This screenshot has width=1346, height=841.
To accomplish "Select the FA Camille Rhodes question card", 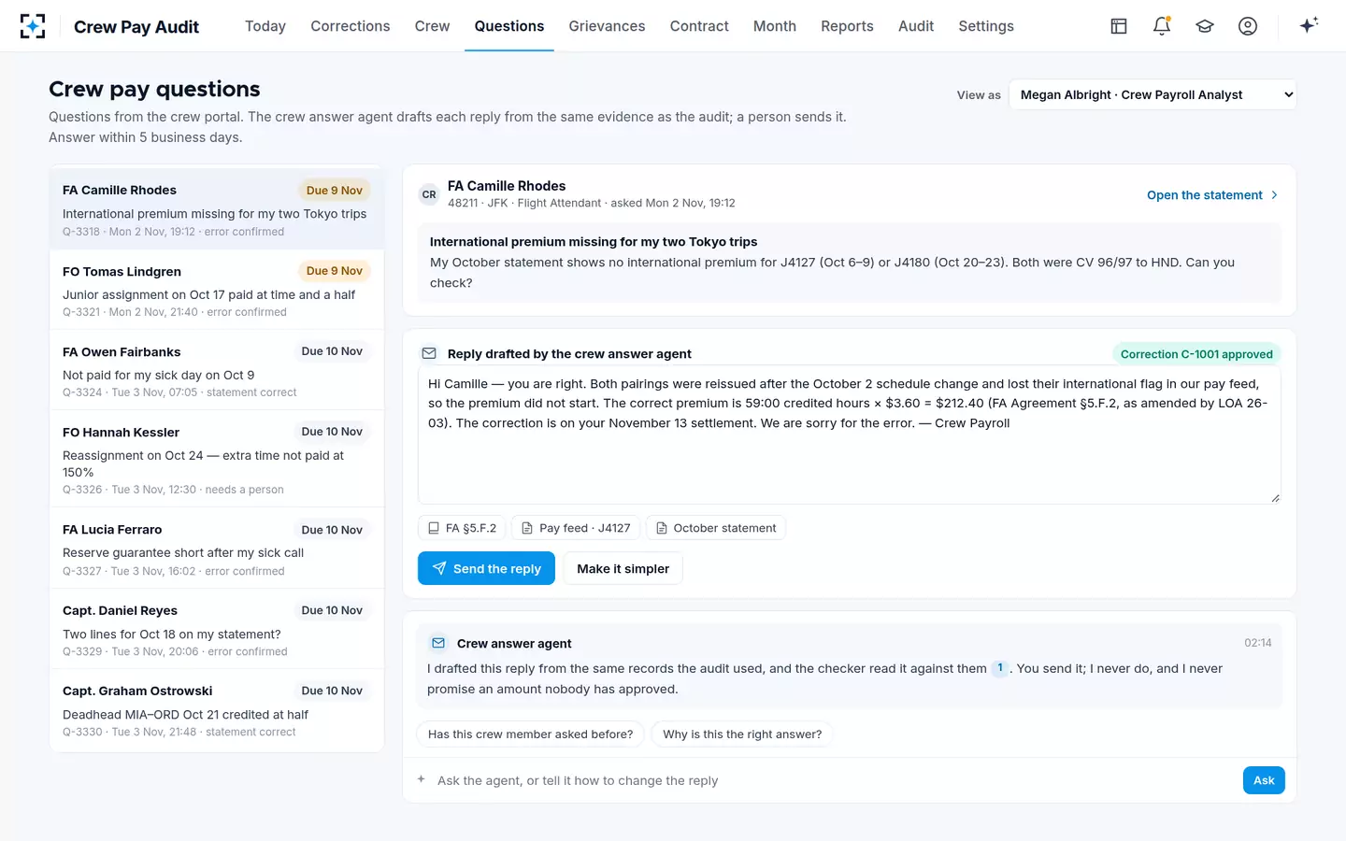I will [217, 208].
